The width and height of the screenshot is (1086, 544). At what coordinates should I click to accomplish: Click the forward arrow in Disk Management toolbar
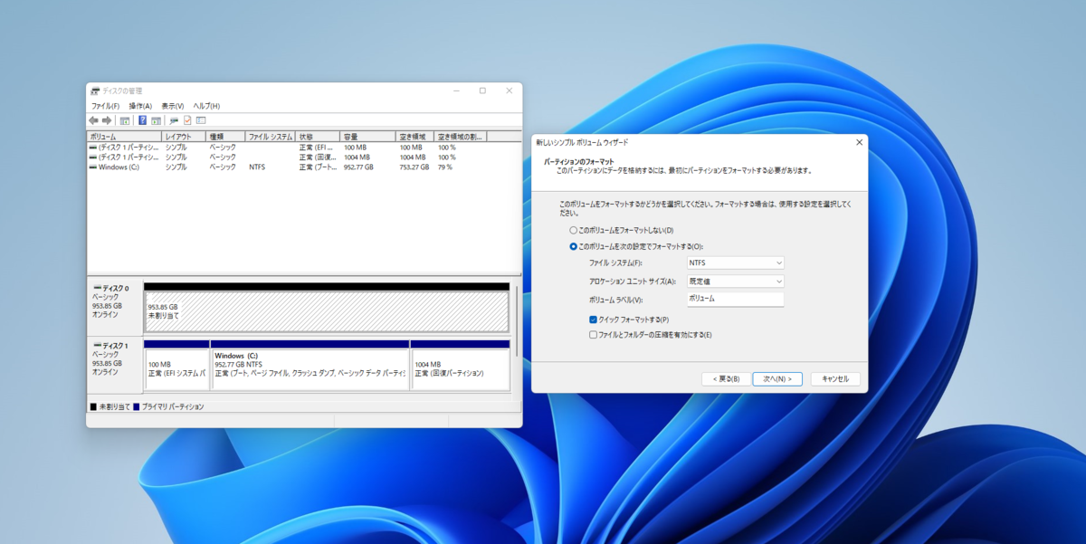tap(107, 120)
